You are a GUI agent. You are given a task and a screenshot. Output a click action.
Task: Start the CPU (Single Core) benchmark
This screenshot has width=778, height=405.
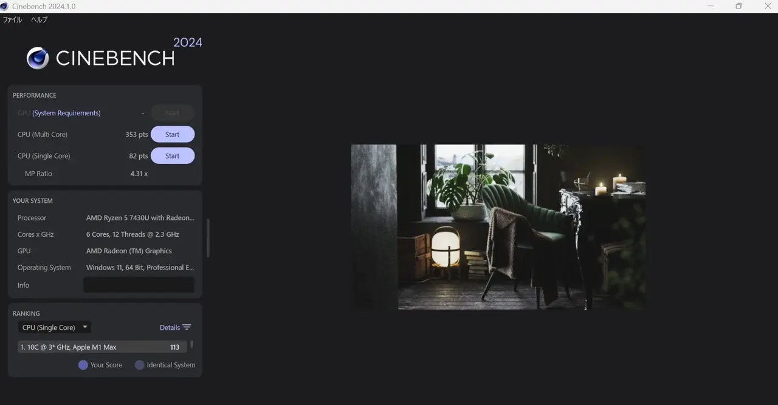(x=173, y=156)
